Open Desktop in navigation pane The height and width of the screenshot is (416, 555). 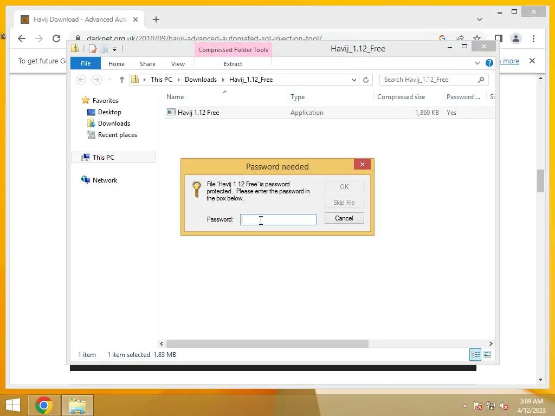[109, 112]
